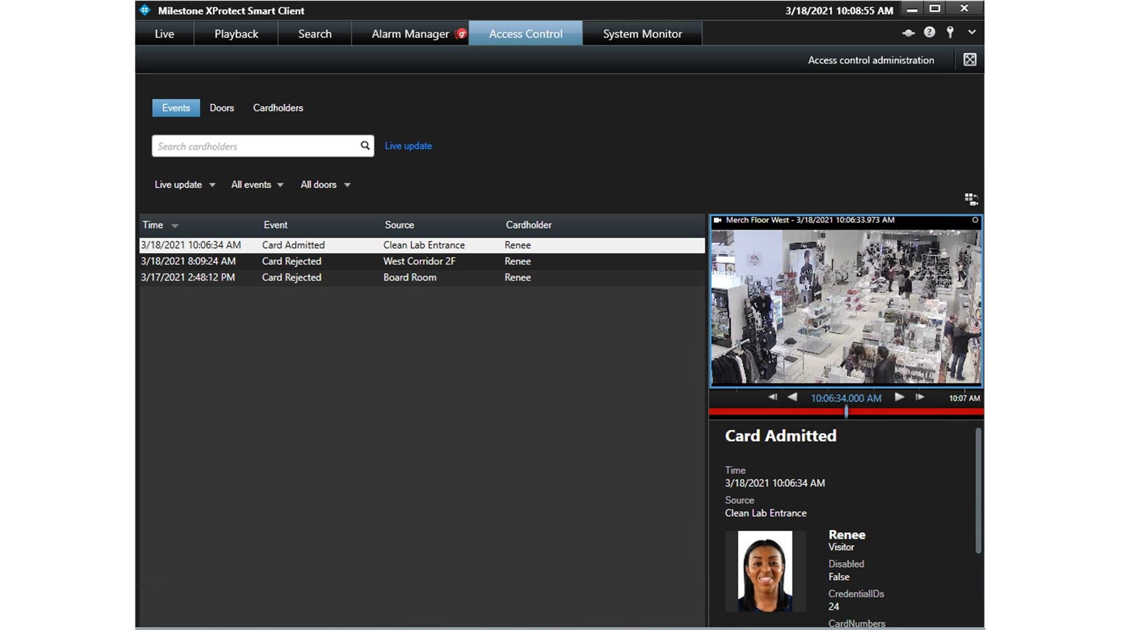
Task: Switch to the System Monitor tab
Action: pos(642,34)
